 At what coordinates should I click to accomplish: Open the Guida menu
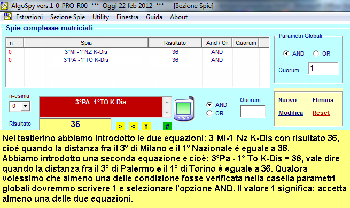(154, 17)
